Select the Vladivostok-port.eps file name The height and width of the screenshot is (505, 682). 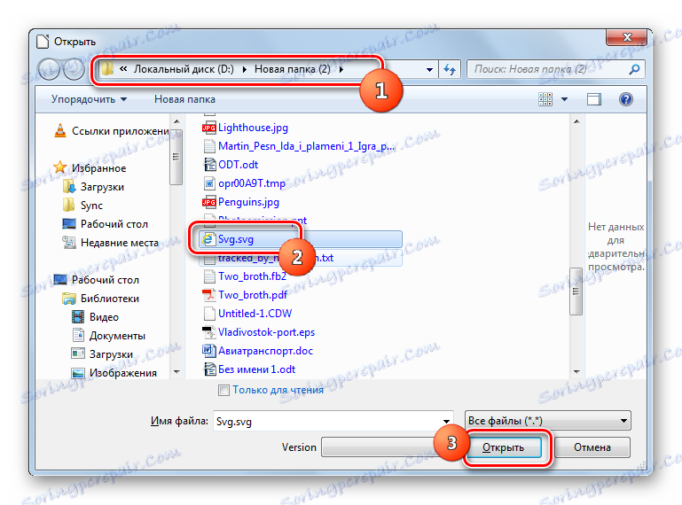pyautogui.click(x=266, y=332)
